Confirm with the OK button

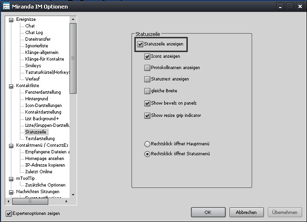[208, 212]
